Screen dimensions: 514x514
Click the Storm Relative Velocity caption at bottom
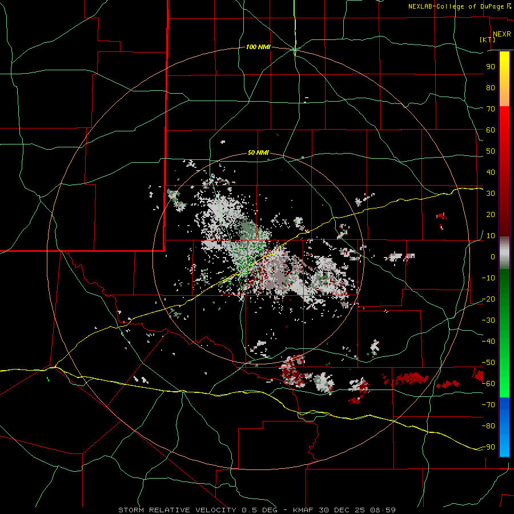(256, 510)
